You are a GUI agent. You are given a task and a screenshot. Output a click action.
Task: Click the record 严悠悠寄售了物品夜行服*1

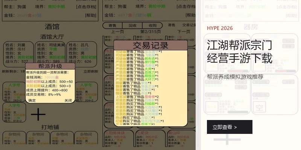(137, 62)
